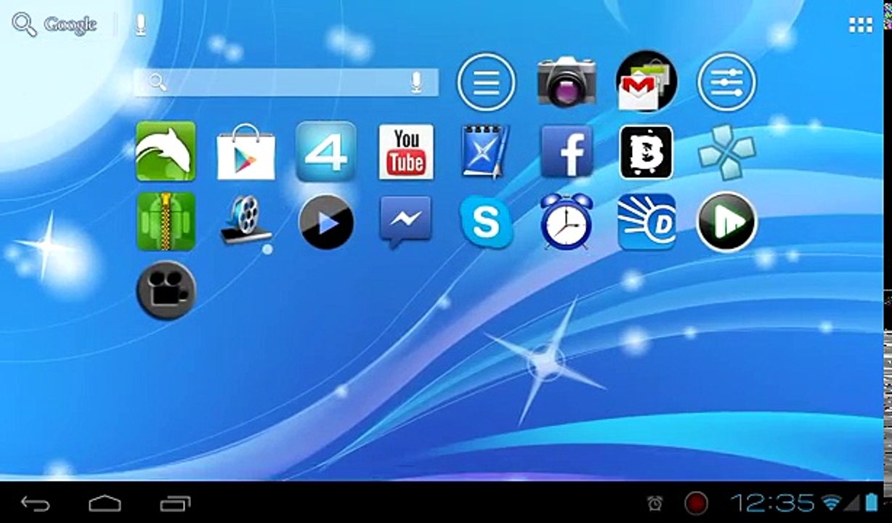Open the circular three-line menu icon
Image resolution: width=892 pixels, height=523 pixels.
486,81
